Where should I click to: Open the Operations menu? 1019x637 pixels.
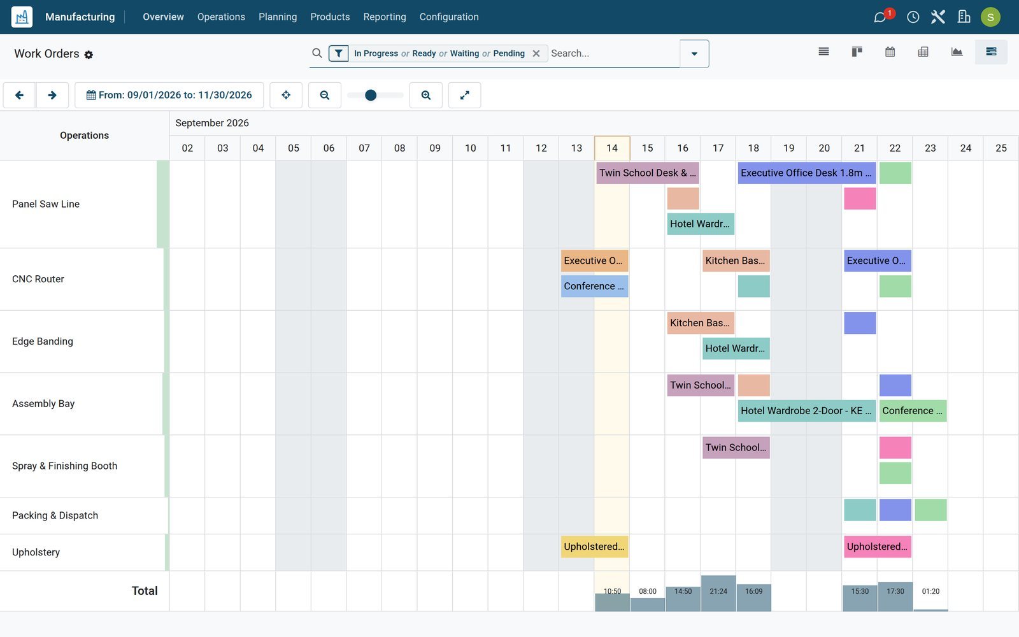click(x=221, y=17)
